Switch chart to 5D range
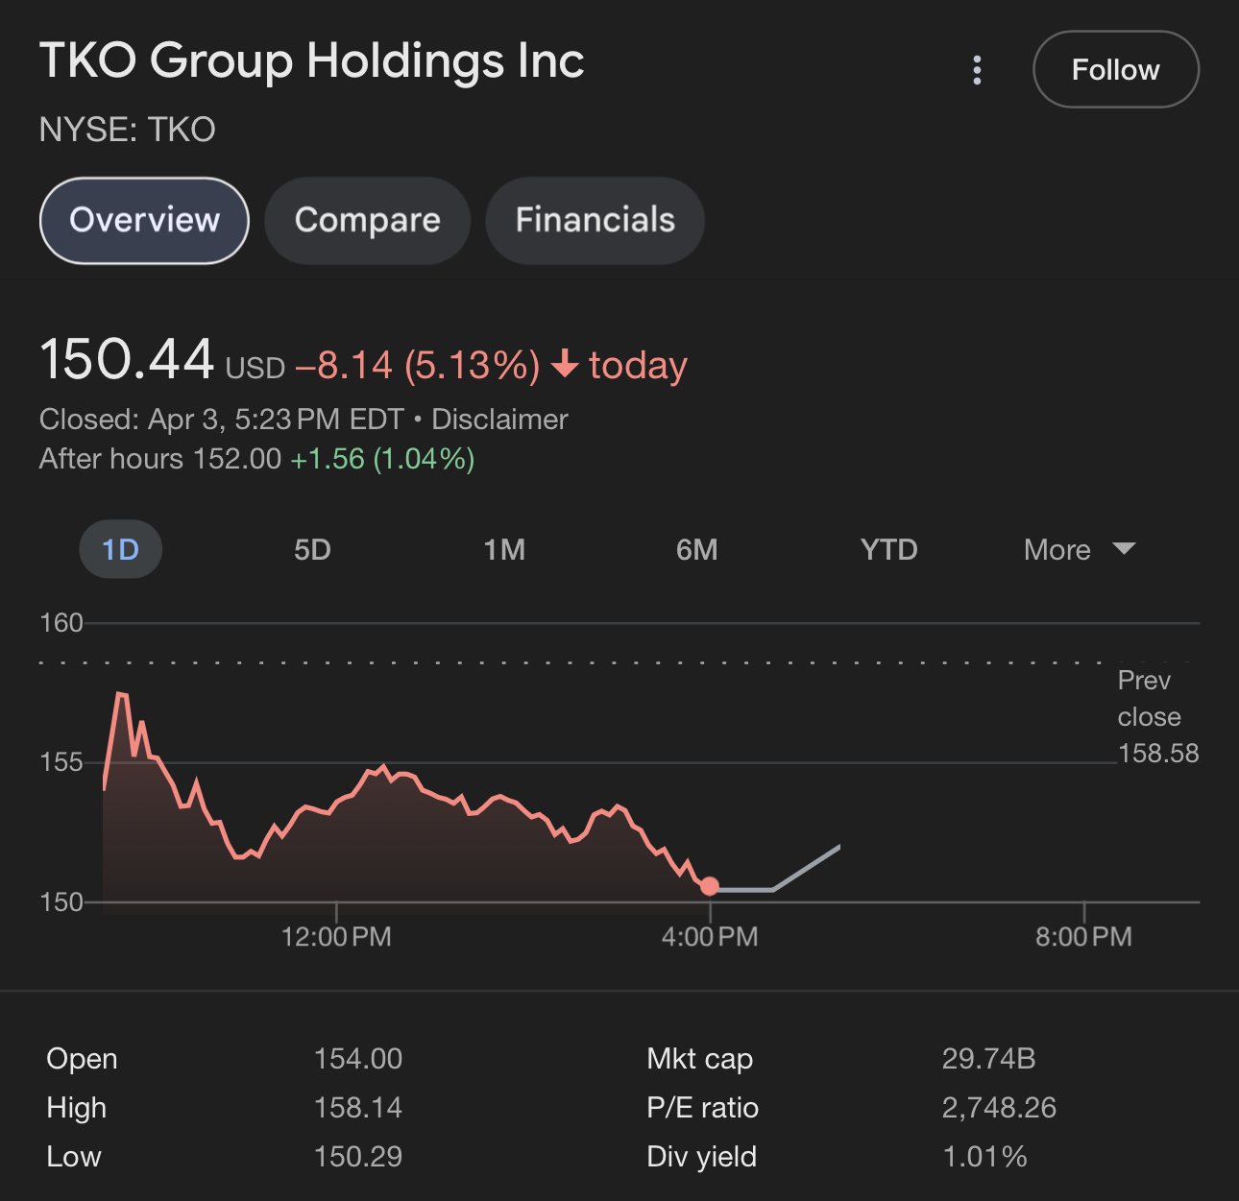This screenshot has width=1239, height=1201. coord(312,549)
